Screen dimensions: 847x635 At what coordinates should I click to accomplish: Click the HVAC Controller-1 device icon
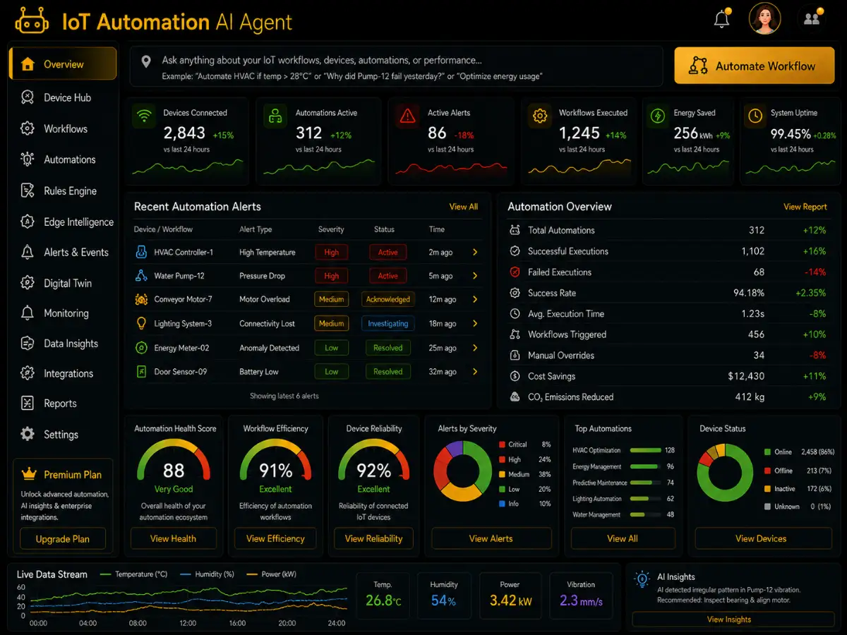point(140,252)
